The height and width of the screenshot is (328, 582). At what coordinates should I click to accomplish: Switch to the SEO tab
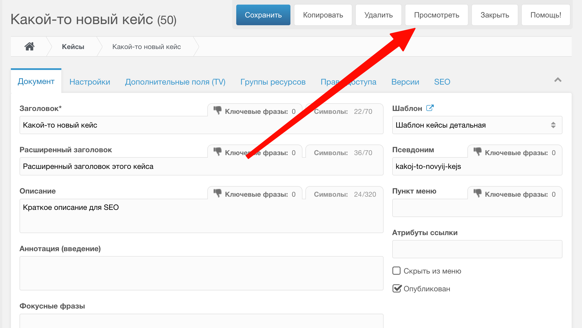(442, 82)
